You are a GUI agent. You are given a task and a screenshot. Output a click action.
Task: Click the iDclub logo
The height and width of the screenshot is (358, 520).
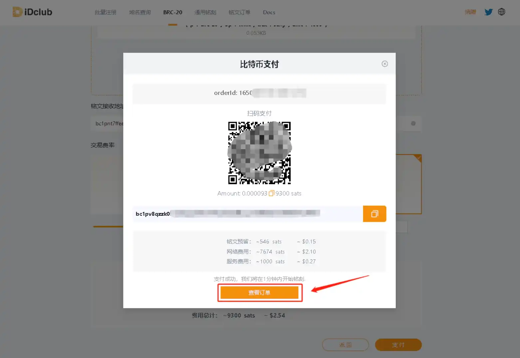pyautogui.click(x=32, y=12)
